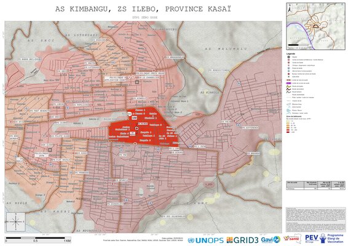This screenshot has height=246, width=348.
Task: Click the data sources notes box
Action: (x=315, y=220)
